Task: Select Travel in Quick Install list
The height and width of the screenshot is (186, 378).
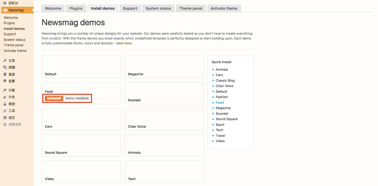Action: (220, 136)
